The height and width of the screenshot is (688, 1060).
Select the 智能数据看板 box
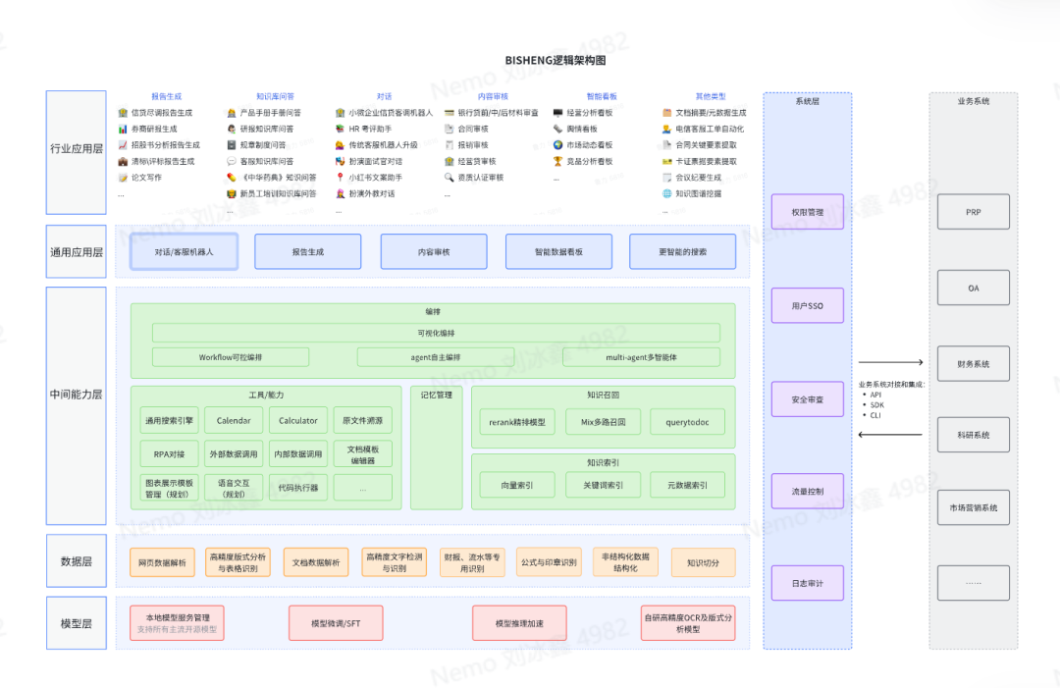[558, 252]
